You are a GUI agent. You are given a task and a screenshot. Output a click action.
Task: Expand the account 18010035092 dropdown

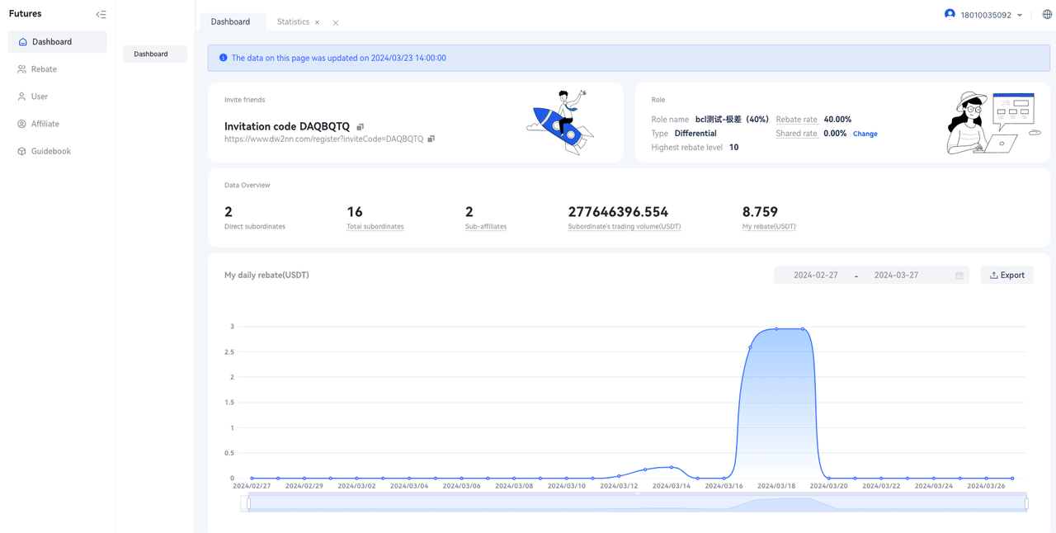pos(1020,15)
